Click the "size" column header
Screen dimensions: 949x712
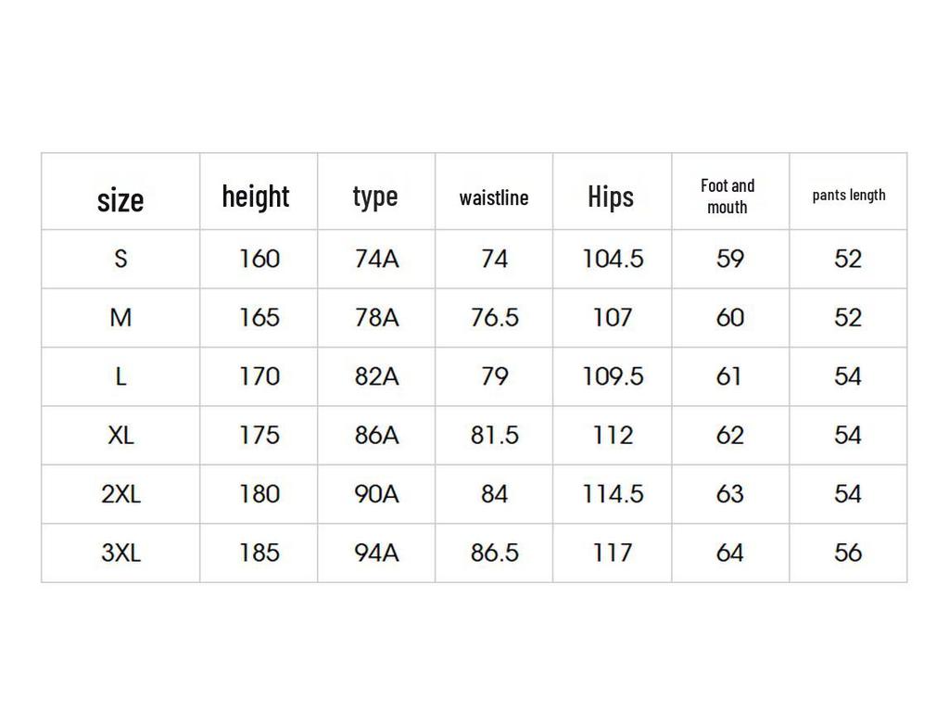tap(120, 199)
